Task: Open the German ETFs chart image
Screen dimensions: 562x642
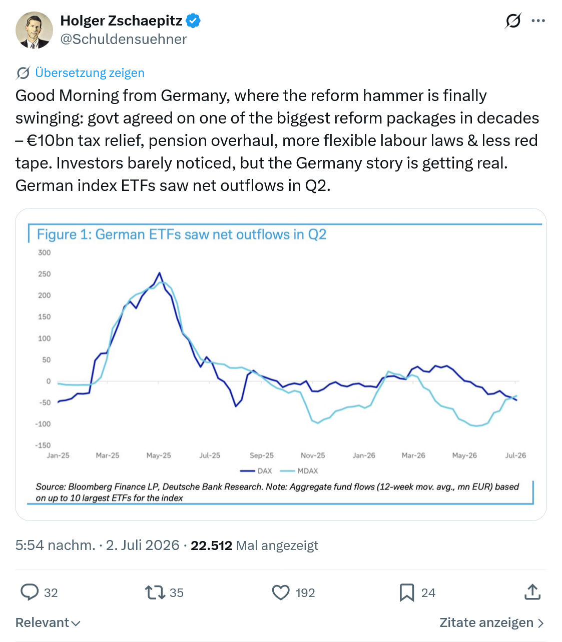Action: (x=281, y=364)
